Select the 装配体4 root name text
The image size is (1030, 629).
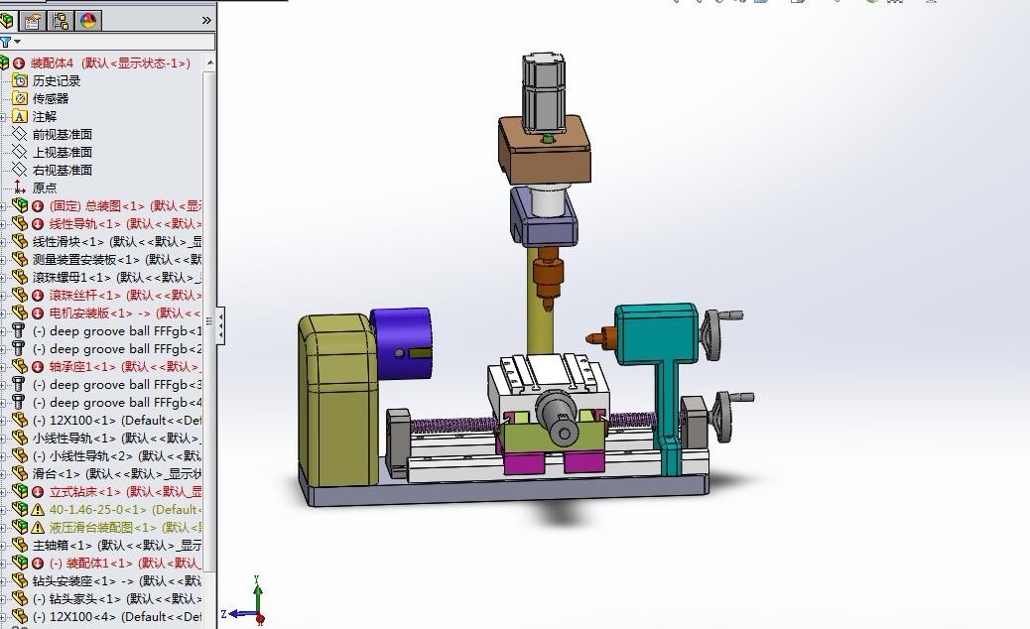[110, 63]
